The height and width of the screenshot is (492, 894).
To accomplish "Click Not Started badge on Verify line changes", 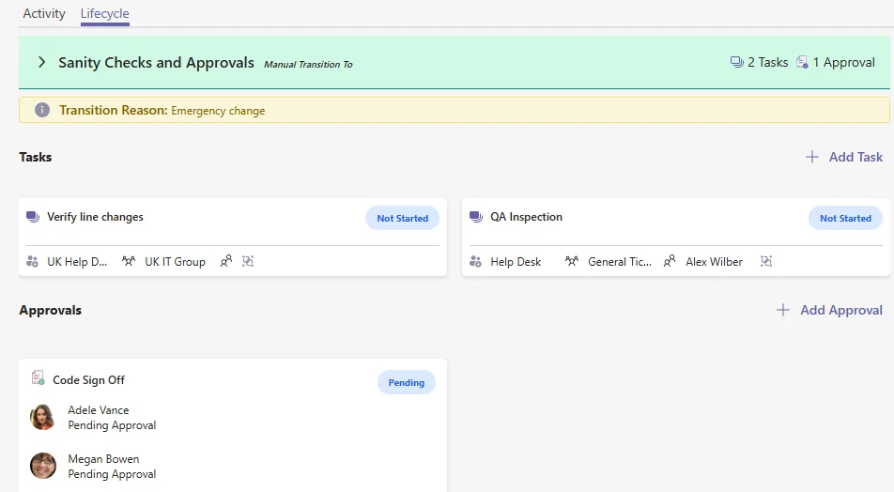I will click(403, 219).
